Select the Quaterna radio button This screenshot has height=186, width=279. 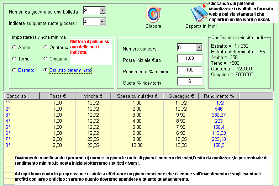coord(45,47)
